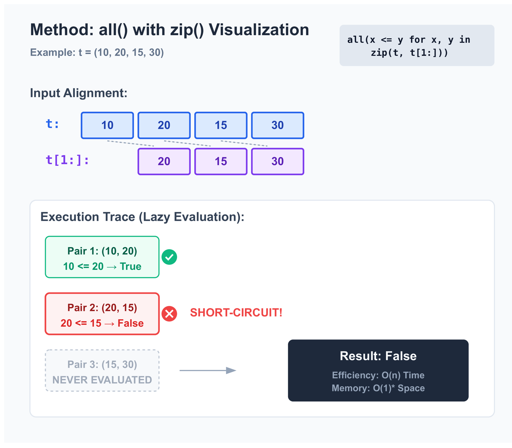
Task: Click the blue t box containing 30
Action: [277, 125]
